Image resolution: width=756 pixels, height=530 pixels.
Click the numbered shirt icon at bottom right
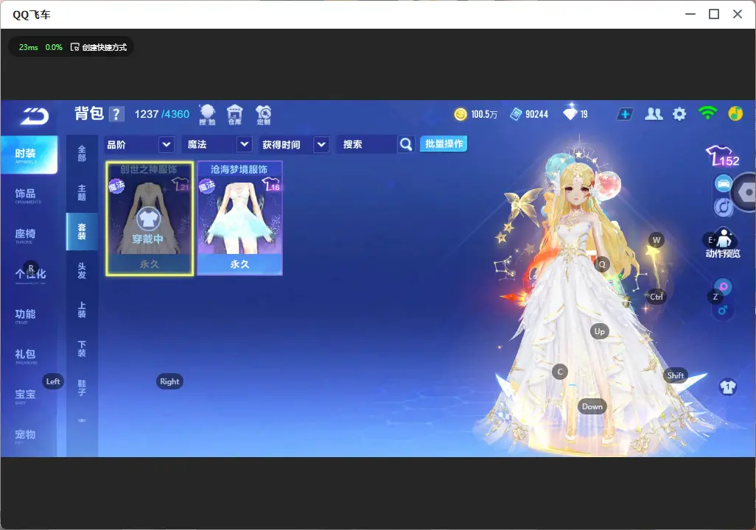coord(728,387)
